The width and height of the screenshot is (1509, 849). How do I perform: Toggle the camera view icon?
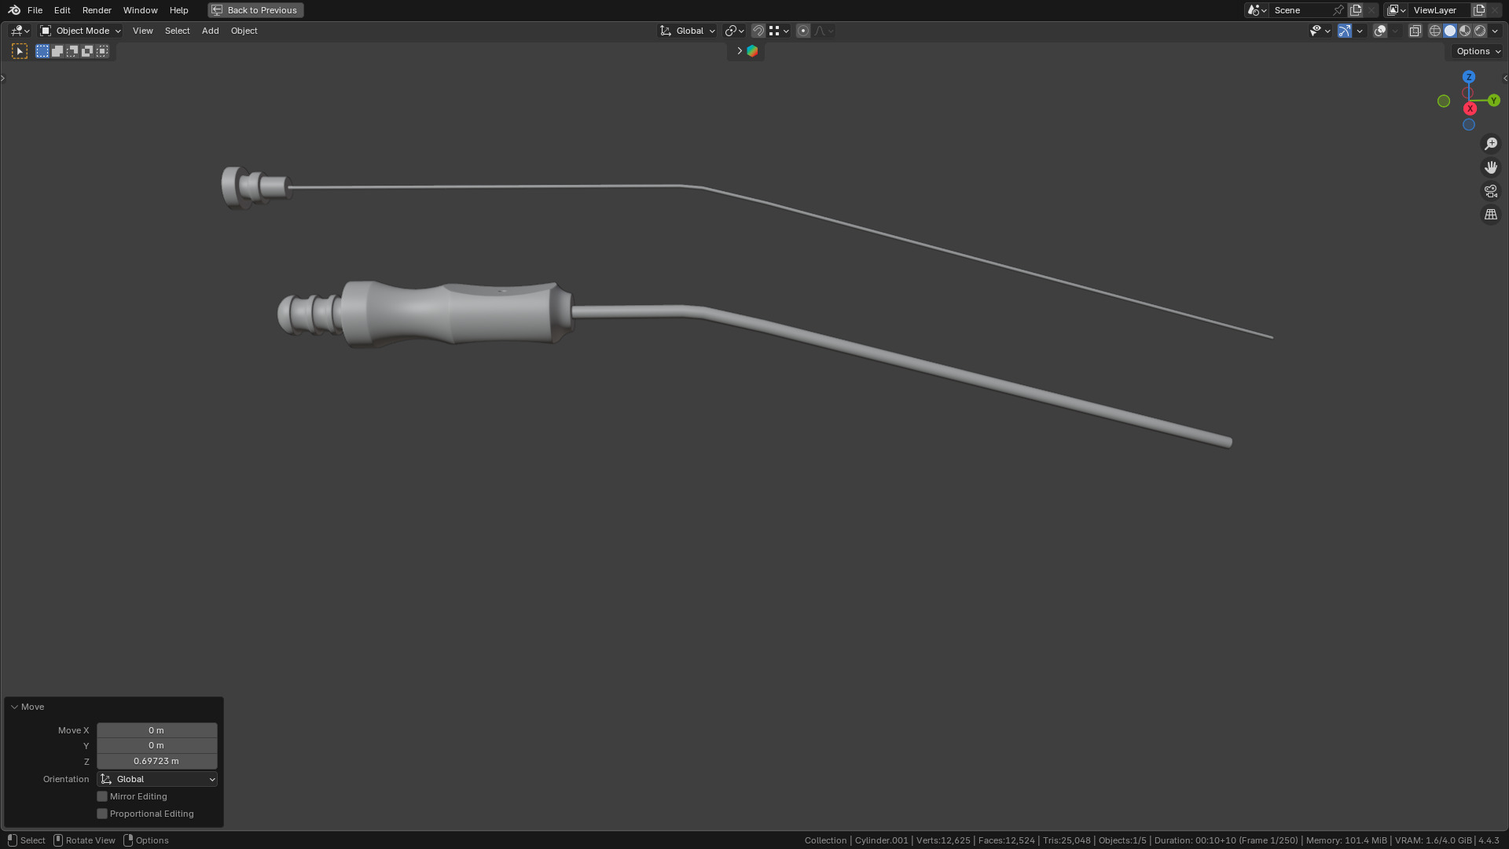pyautogui.click(x=1490, y=191)
